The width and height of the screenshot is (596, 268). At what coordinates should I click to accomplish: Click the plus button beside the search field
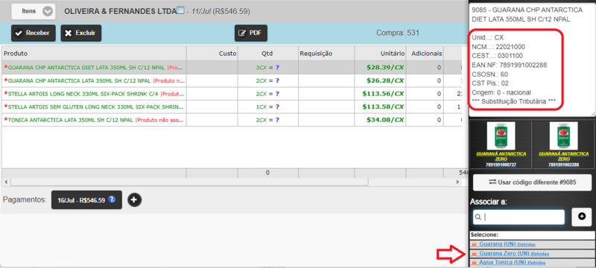582,217
